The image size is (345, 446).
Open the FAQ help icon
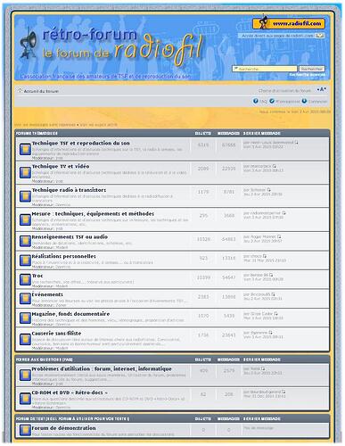[256, 101]
